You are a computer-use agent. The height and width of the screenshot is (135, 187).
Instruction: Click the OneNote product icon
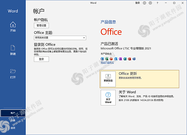coord(120,59)
